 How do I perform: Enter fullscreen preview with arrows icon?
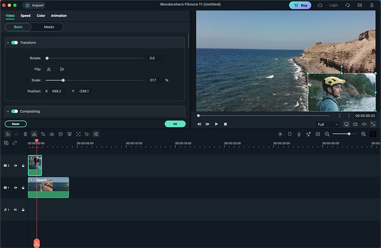click(373, 124)
